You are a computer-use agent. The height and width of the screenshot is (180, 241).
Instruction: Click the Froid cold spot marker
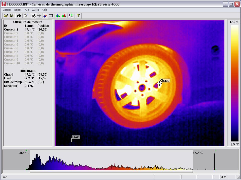tap(72, 140)
